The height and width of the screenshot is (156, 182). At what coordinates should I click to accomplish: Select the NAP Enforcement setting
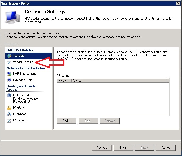click(24, 74)
